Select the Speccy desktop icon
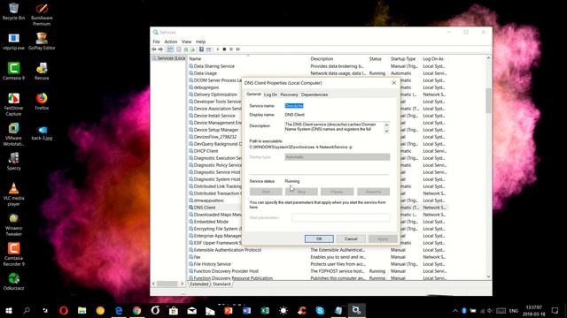Image resolution: width=567 pixels, height=318 pixels. coord(14,161)
